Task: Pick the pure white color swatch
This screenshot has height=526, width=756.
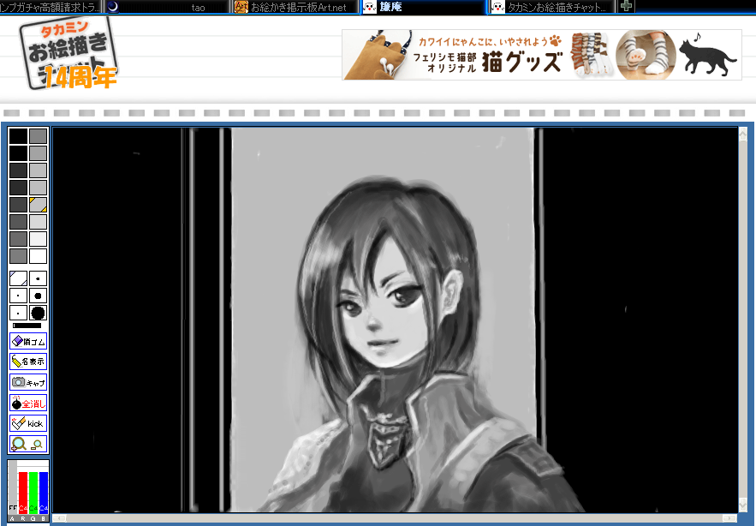Action: tap(38, 256)
